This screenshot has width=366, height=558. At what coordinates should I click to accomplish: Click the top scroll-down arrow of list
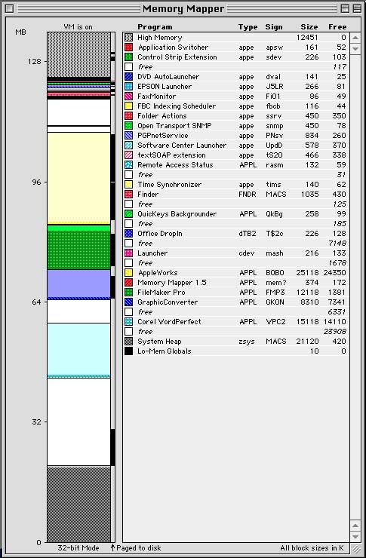355,48
